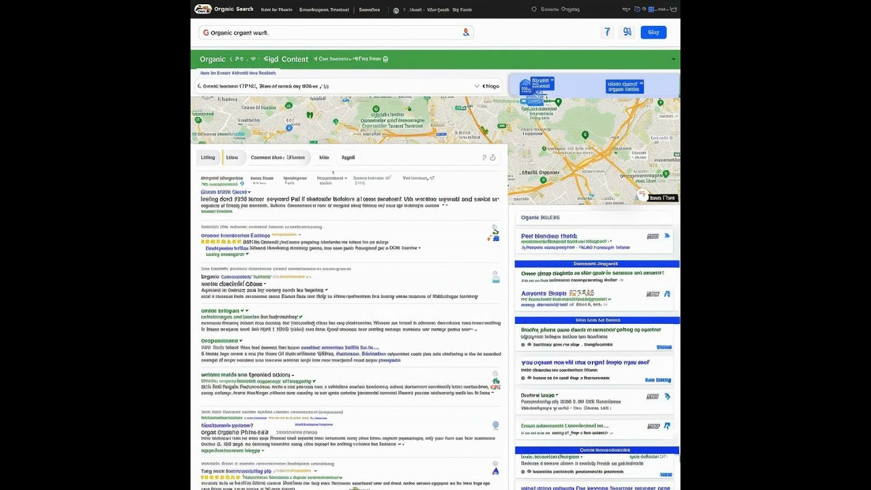Click the 'Vod' filter option with heart
Viewport: 871px width, 490px height.
point(418,178)
